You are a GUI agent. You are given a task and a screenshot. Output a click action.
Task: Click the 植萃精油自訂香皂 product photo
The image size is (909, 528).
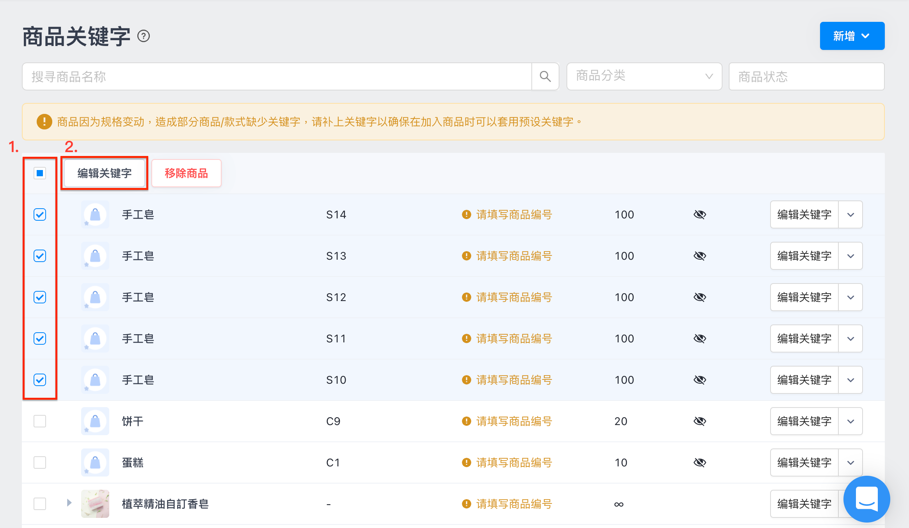pos(95,504)
